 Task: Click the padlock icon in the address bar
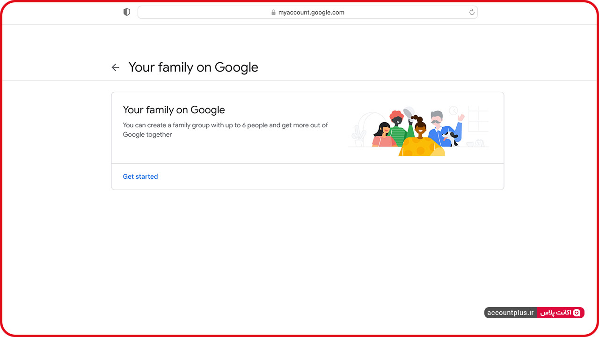(x=273, y=13)
